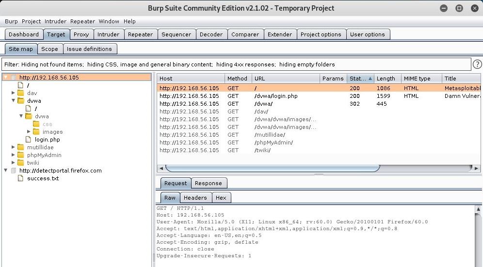Open the Intruder menu in menu bar

(55, 21)
